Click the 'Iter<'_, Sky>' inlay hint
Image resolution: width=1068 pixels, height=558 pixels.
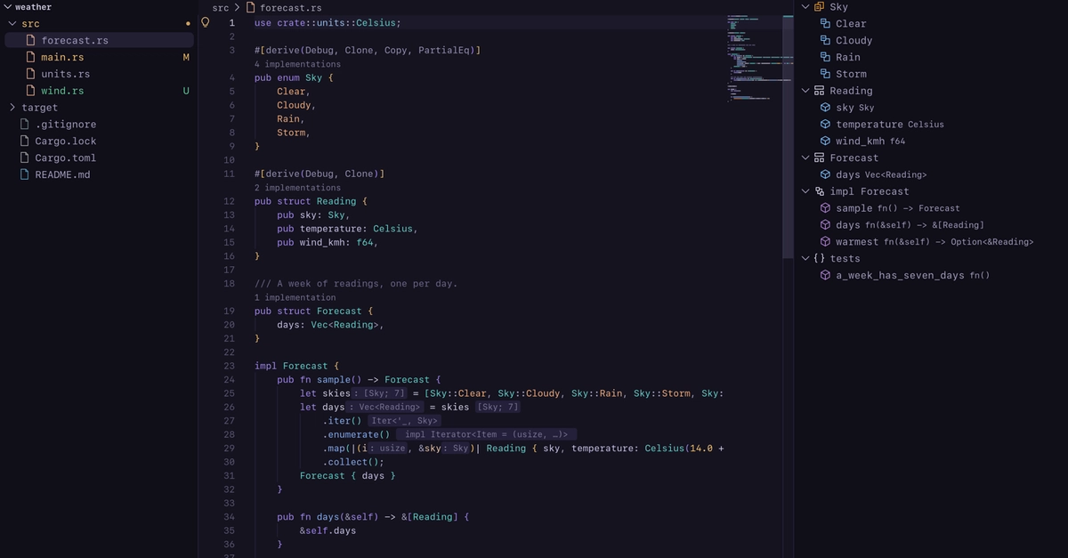(405, 421)
